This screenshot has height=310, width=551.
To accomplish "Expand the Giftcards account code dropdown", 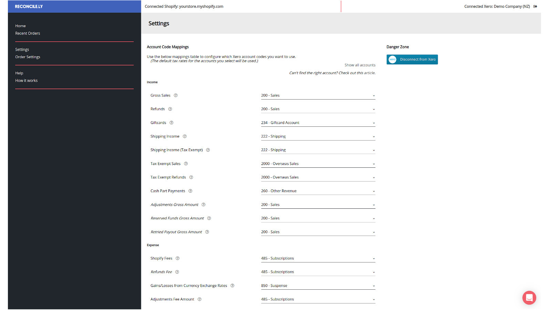I will [318, 123].
